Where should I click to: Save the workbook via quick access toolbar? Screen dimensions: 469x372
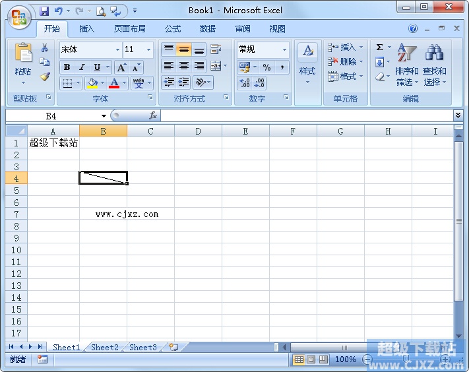coord(44,11)
